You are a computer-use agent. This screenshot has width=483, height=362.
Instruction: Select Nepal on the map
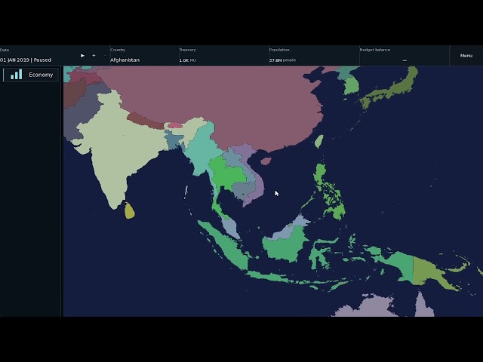point(145,121)
